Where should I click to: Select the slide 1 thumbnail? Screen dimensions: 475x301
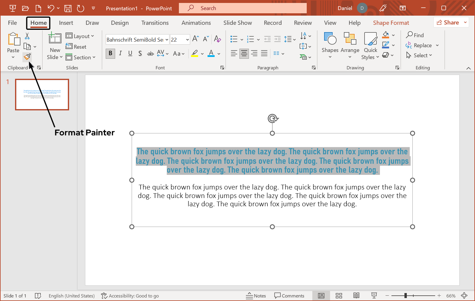coord(42,94)
